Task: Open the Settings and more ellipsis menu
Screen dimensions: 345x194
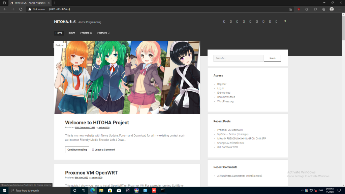Action: [x=340, y=9]
